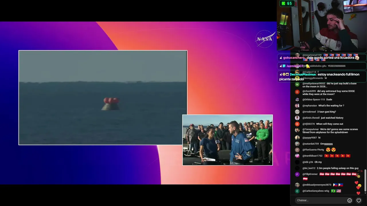The width and height of the screenshot is (367, 206).
Task: Click message "2.3m people falling asleep on this guy"
Action: (x=337, y=168)
